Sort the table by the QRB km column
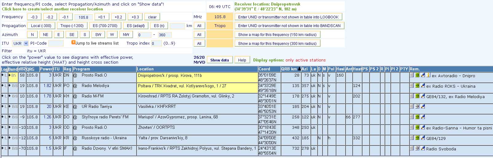493x158 pixels. pos(289,69)
